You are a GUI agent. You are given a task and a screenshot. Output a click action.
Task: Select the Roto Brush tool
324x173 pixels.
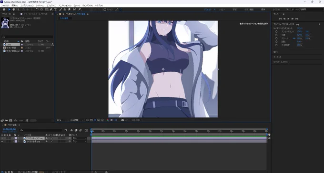click(75, 10)
